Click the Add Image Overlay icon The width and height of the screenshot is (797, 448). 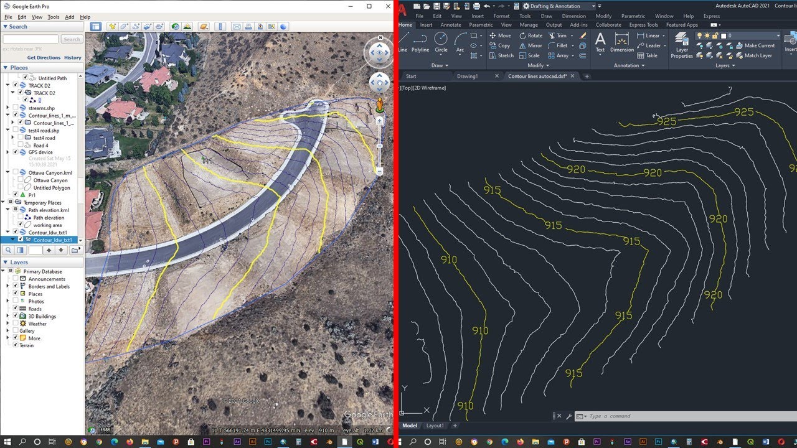pos(148,27)
